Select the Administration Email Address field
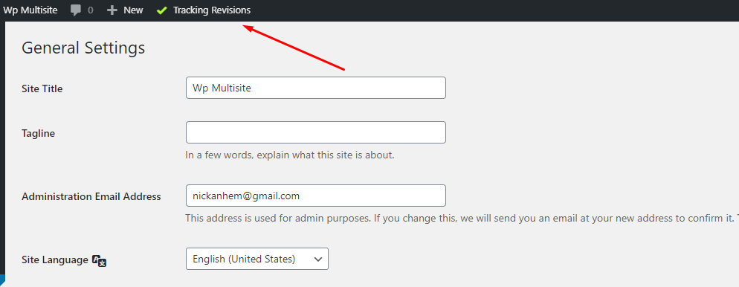 click(316, 196)
